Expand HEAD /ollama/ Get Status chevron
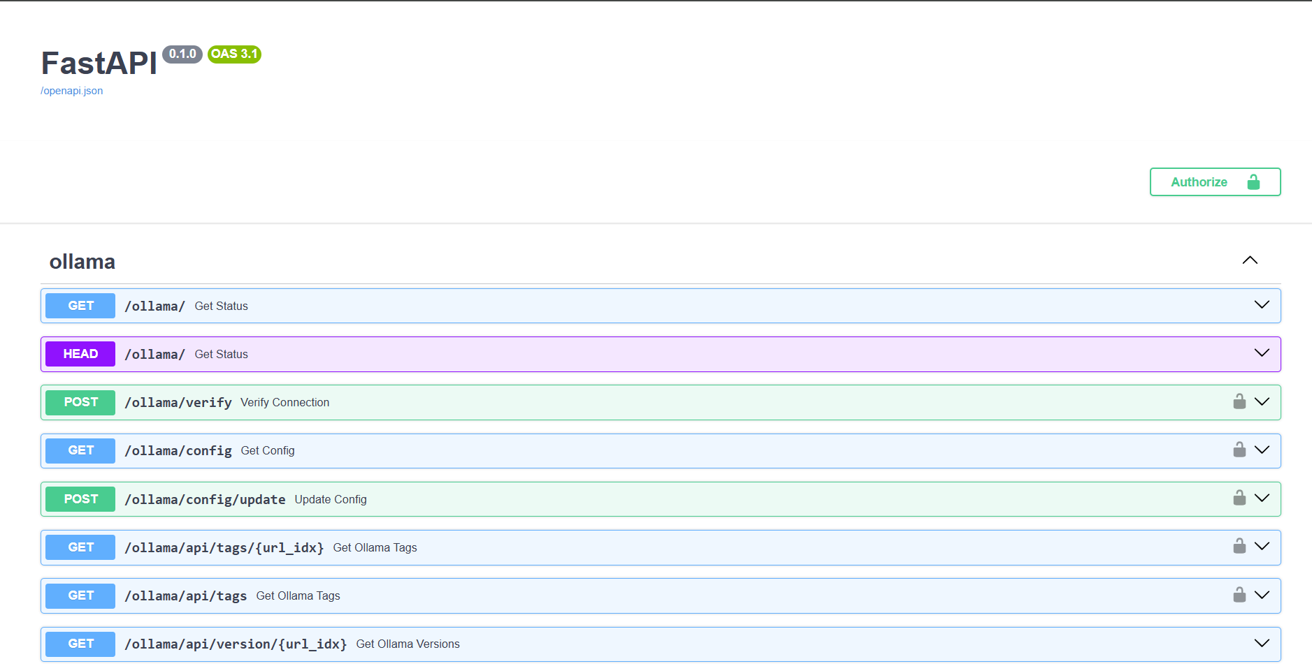 tap(1261, 353)
